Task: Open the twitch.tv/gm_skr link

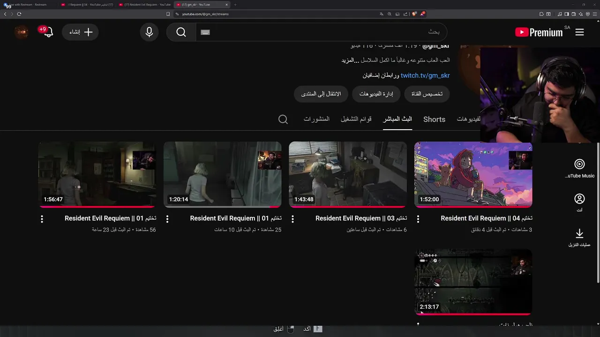Action: [425, 75]
